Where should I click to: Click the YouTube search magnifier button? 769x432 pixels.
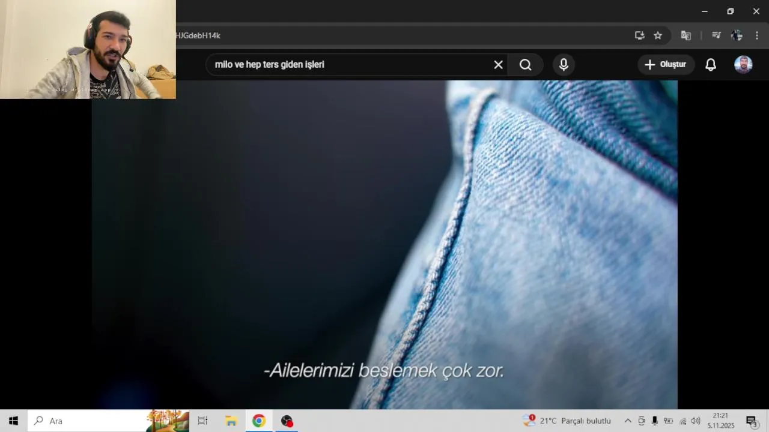(526, 65)
